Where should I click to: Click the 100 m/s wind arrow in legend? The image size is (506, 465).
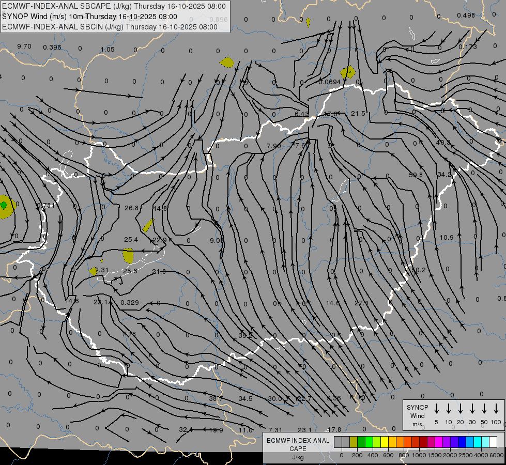pyautogui.click(x=496, y=409)
